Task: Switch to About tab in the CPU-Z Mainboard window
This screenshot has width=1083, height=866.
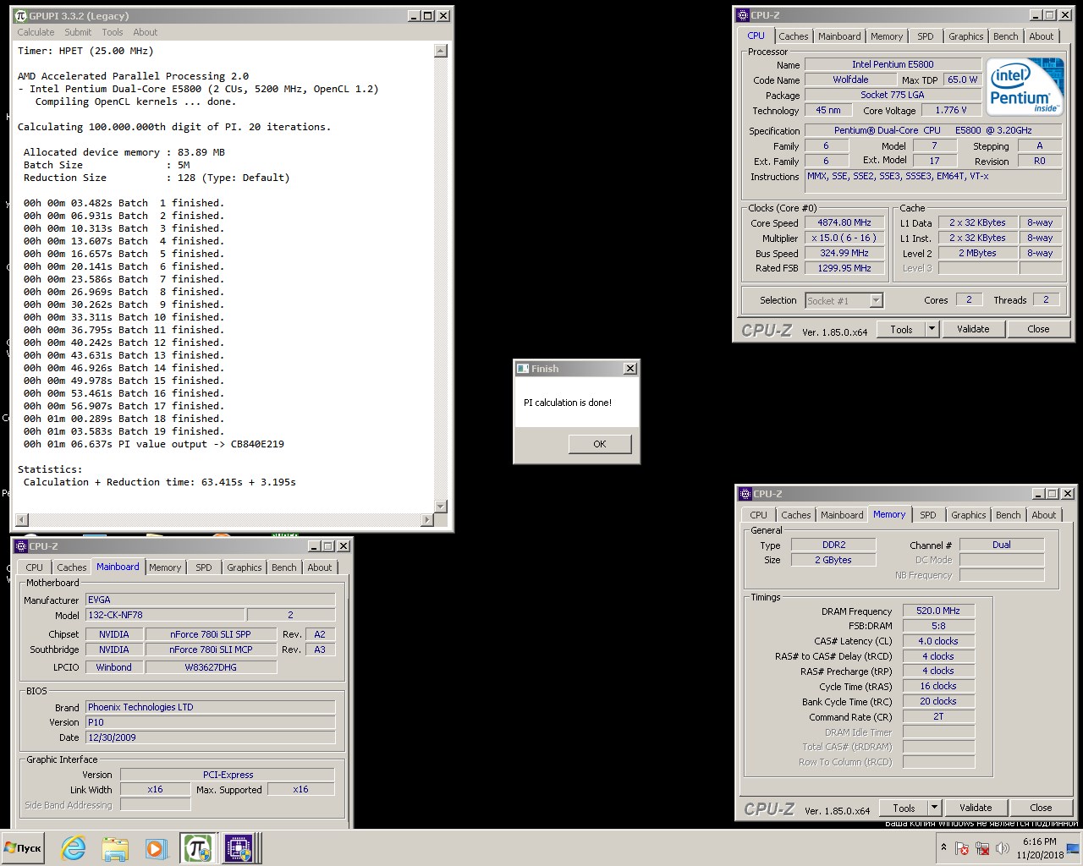Action: point(320,567)
